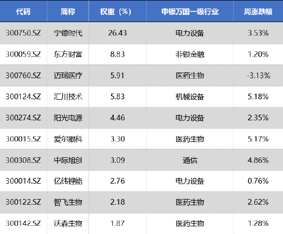Viewport: 283px width, 234px height.
Task: Click weight value 2.76
Action: [117, 181]
